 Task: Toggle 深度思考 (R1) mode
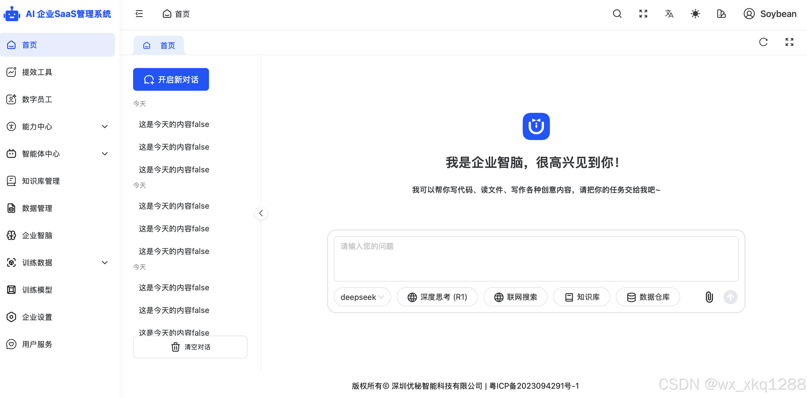pyautogui.click(x=437, y=297)
